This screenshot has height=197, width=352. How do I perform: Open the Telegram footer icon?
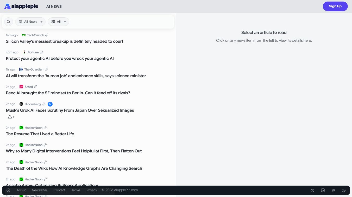pos(333,190)
